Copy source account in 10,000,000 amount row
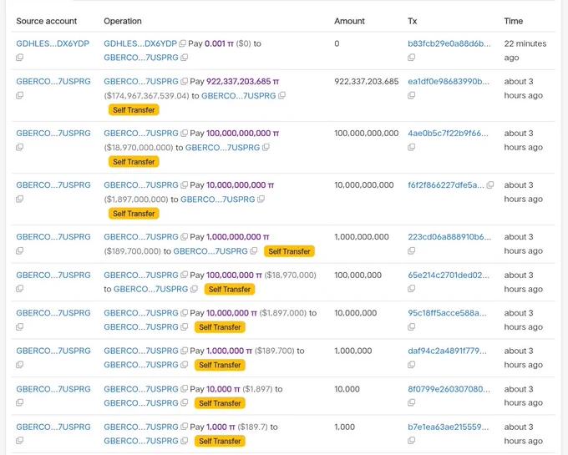This screenshot has width=568, height=455. tap(19, 326)
